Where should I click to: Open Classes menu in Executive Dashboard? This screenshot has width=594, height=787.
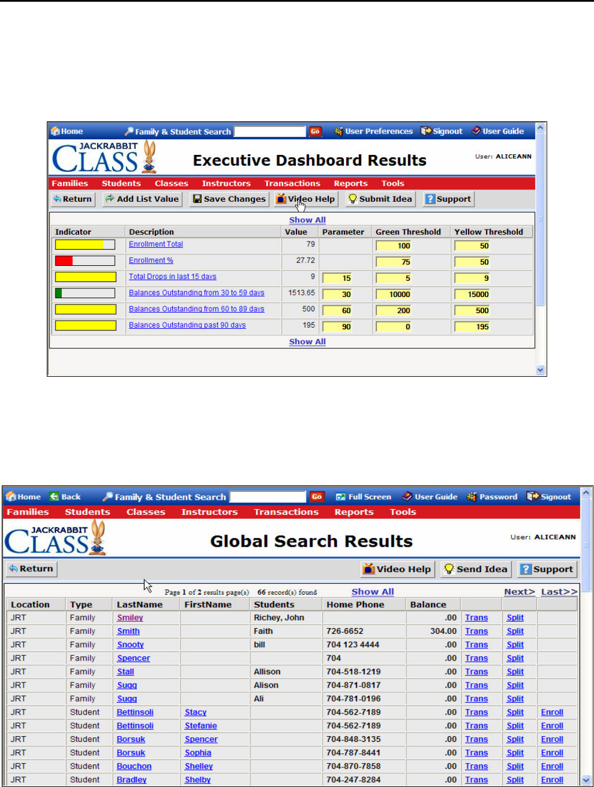tap(172, 183)
